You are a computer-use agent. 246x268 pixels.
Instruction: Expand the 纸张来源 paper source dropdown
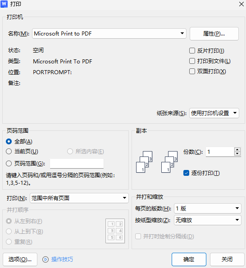214,113
